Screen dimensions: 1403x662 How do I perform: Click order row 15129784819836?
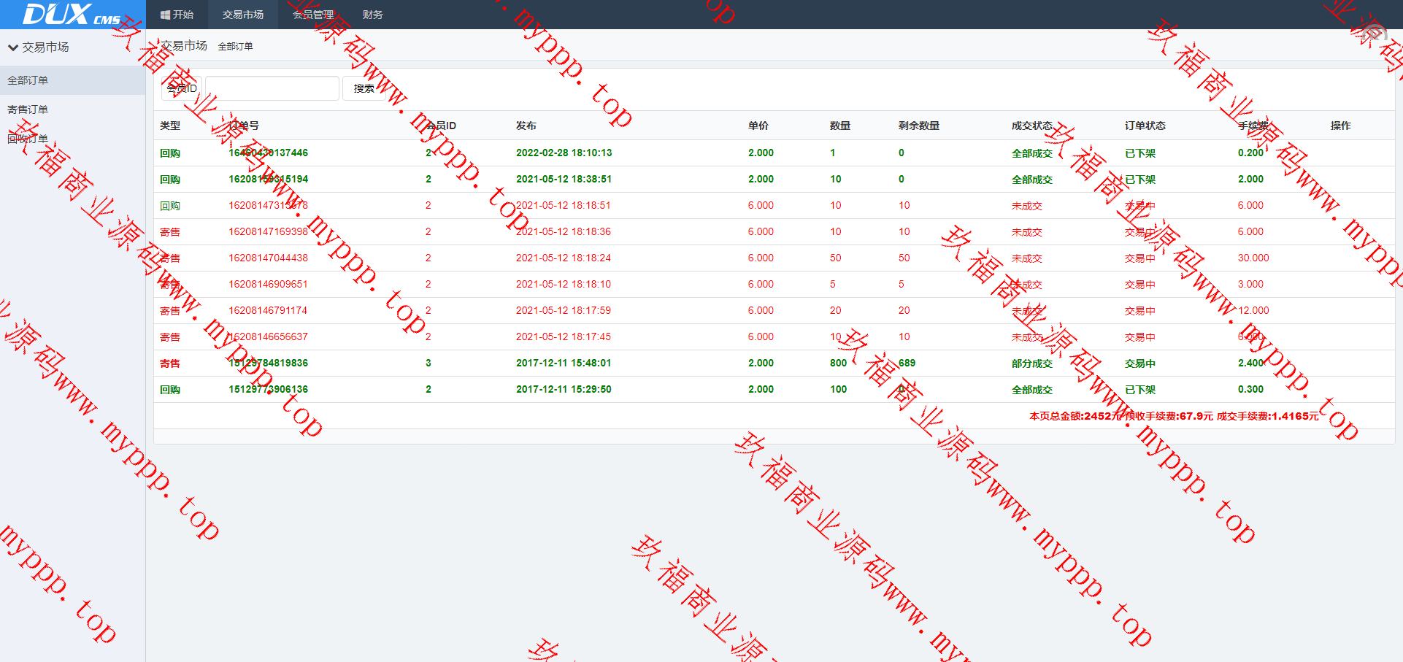click(268, 363)
